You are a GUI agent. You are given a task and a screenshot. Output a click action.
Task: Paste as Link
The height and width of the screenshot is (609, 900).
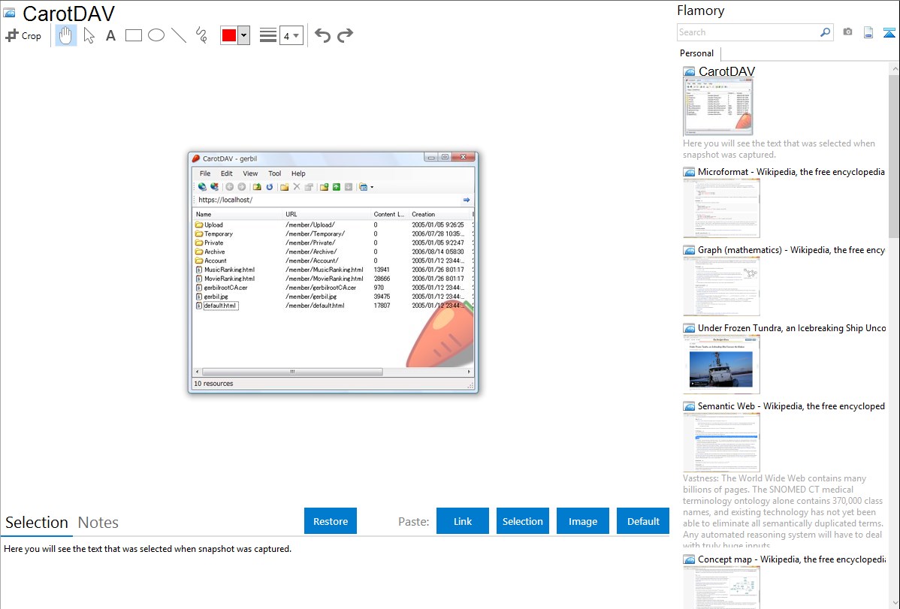(463, 520)
